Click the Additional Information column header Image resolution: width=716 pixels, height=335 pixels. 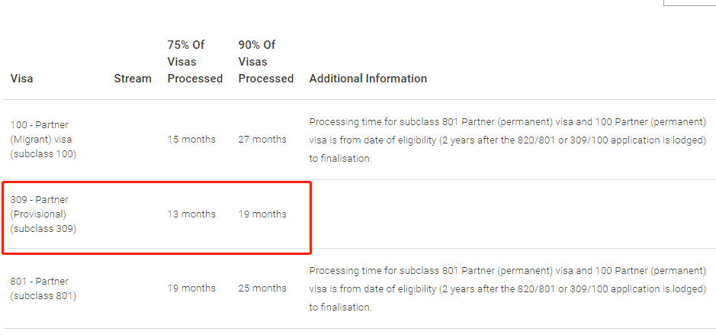(x=368, y=79)
